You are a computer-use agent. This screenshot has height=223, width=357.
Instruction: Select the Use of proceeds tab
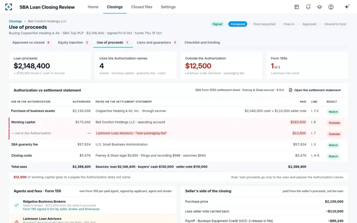(x=112, y=43)
